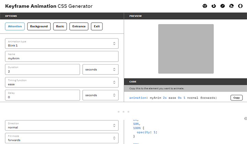Click the Edge browser icon
Viewport: 247px width, 144px height.
[232, 6]
